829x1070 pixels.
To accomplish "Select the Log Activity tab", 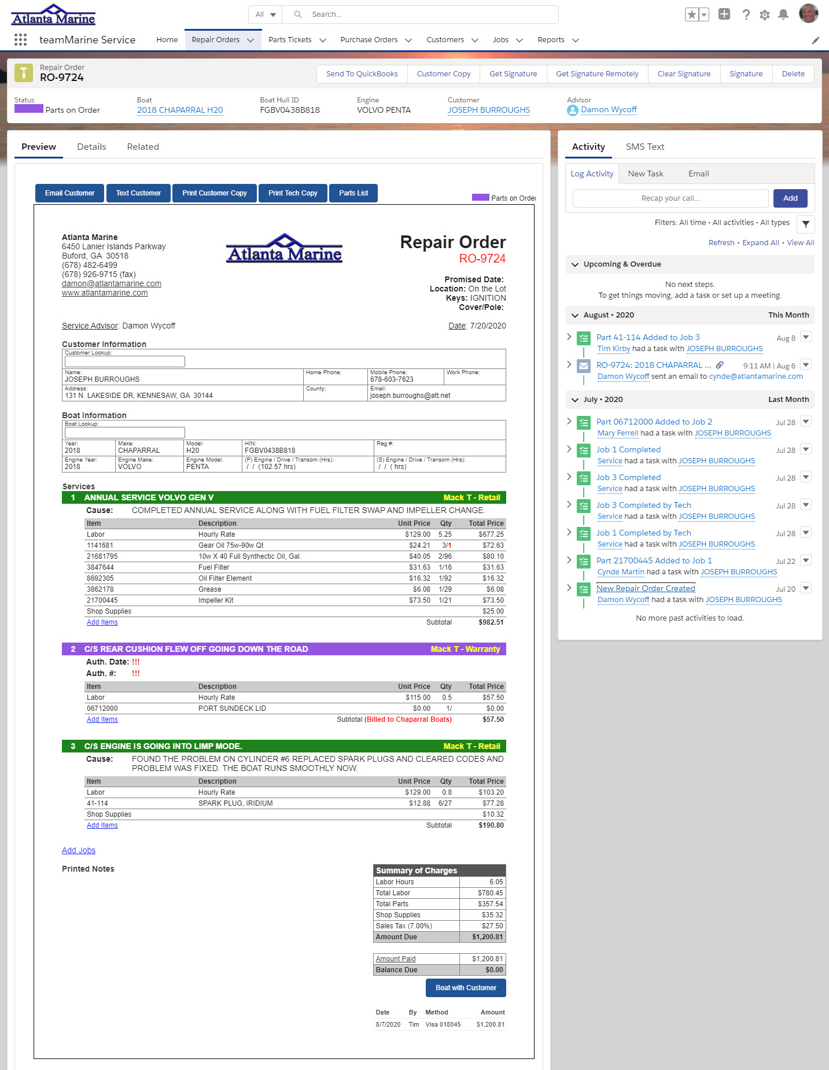I will [x=592, y=174].
